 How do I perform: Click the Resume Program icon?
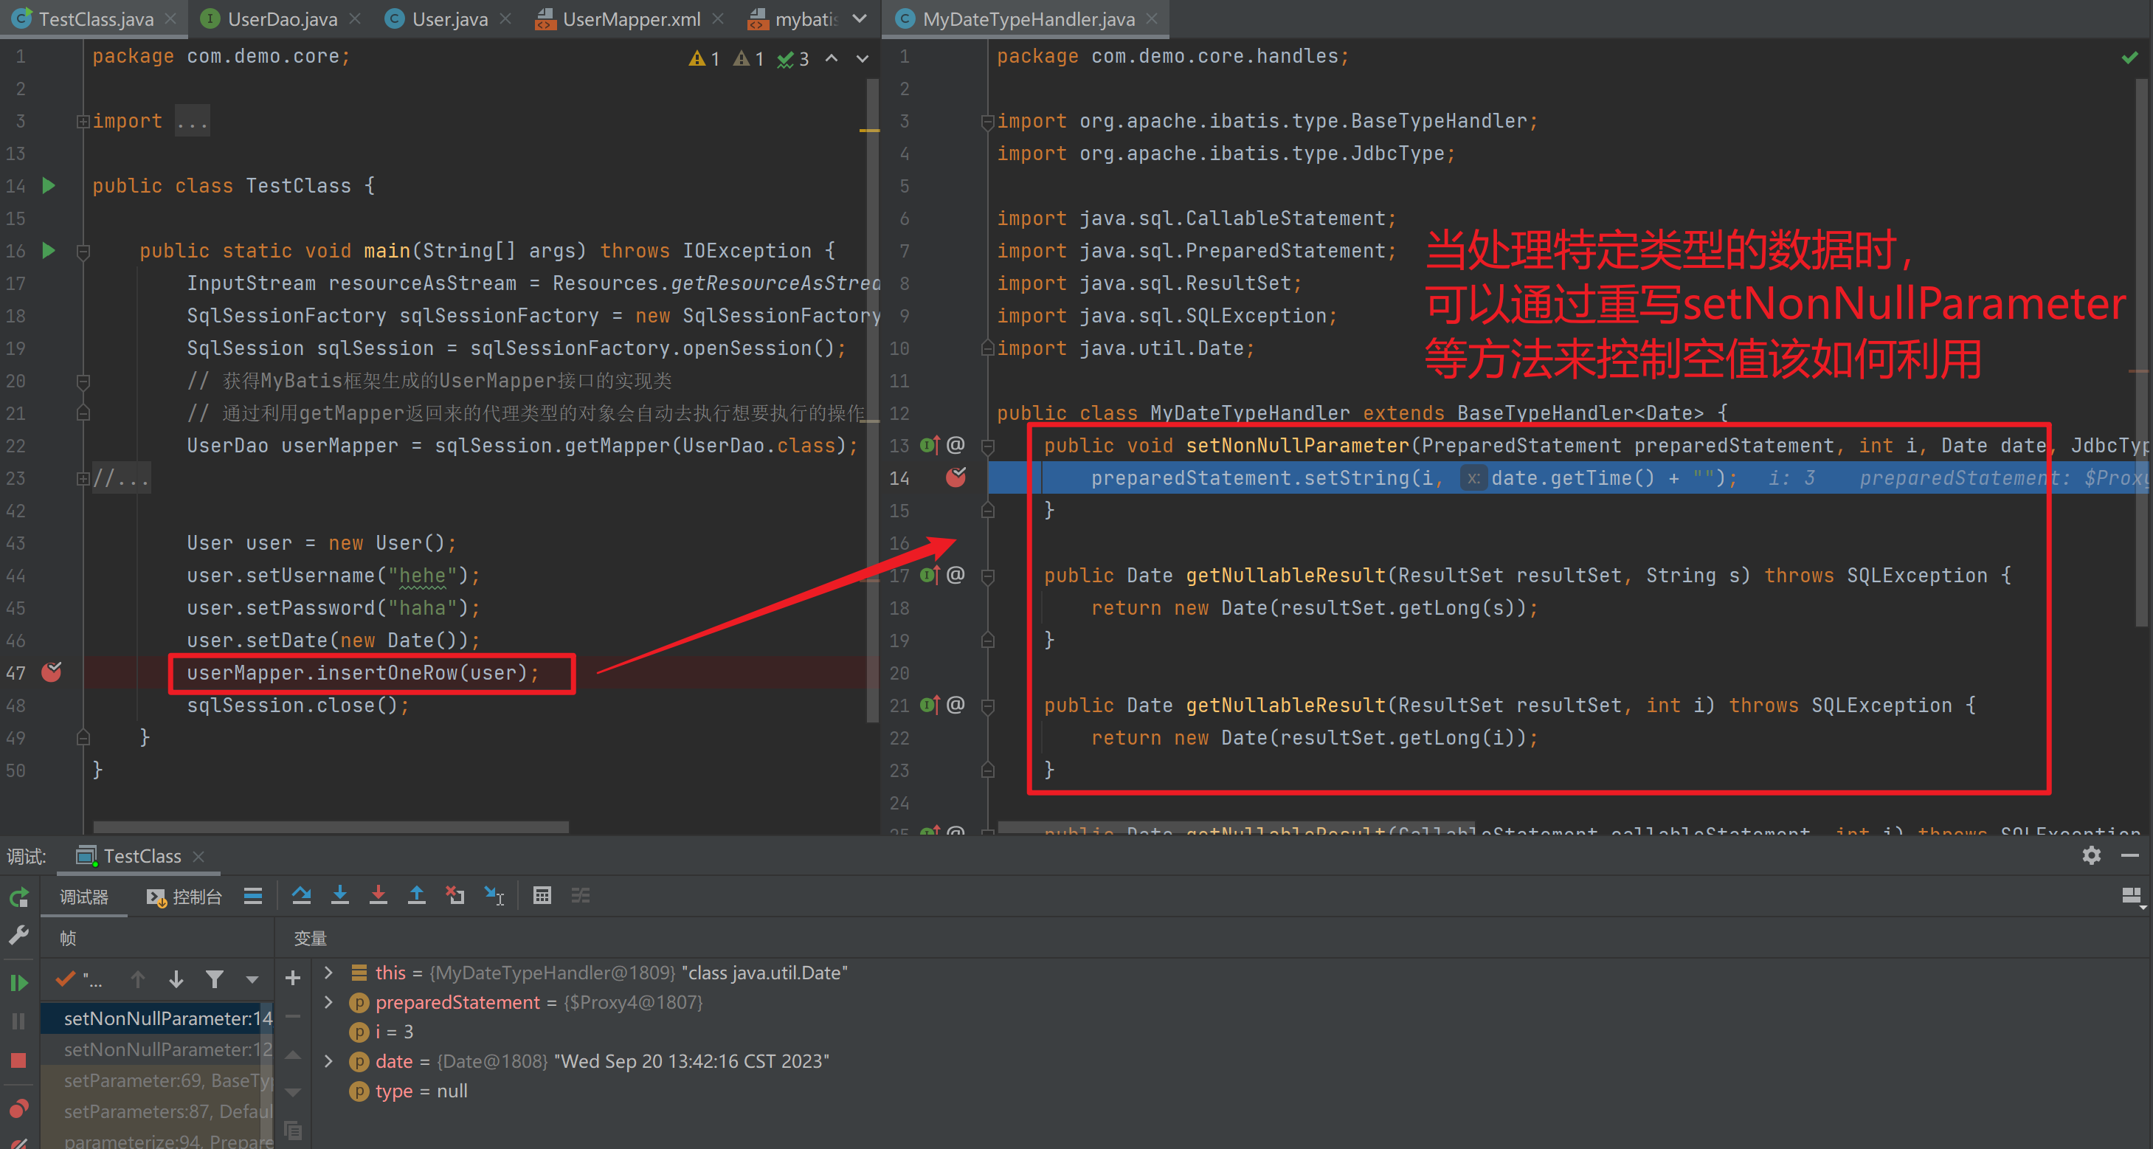pyautogui.click(x=18, y=983)
